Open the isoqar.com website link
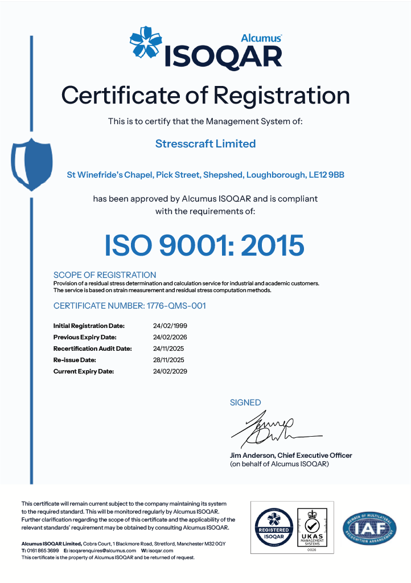 [x=161, y=551]
